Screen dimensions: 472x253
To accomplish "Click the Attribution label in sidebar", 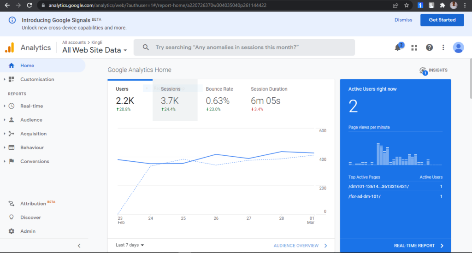I will pyautogui.click(x=33, y=204).
